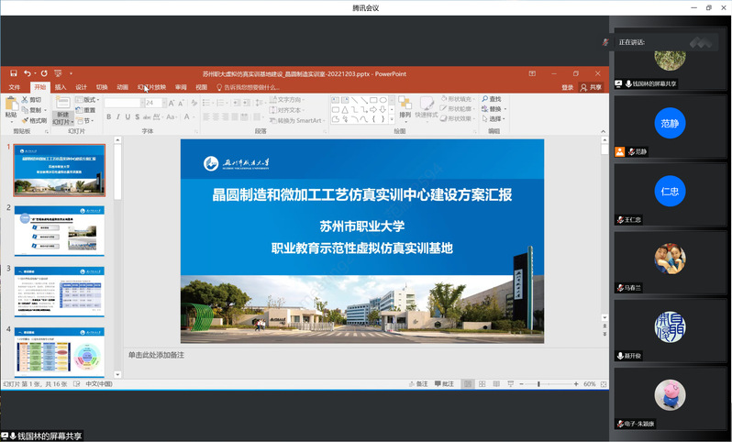Select the rectangle shape in shapes gallery

(x=373, y=100)
